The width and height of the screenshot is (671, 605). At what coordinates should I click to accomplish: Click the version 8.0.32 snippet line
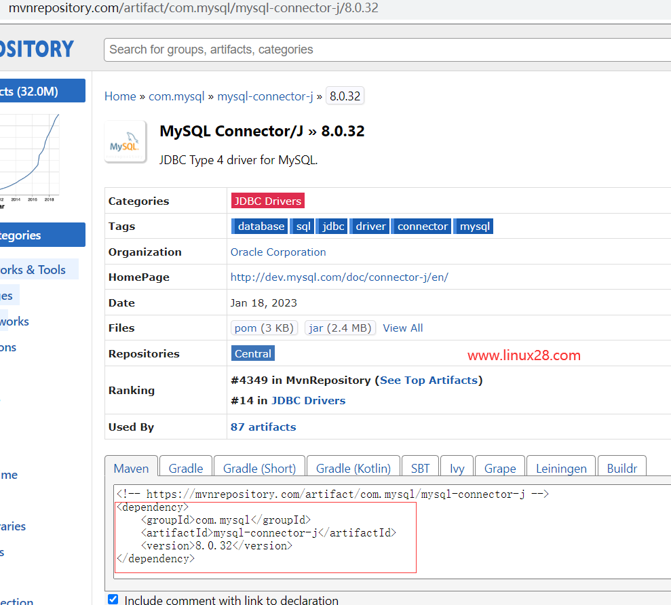click(x=217, y=546)
